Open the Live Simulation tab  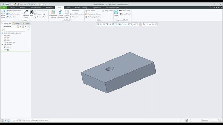click(36, 8)
